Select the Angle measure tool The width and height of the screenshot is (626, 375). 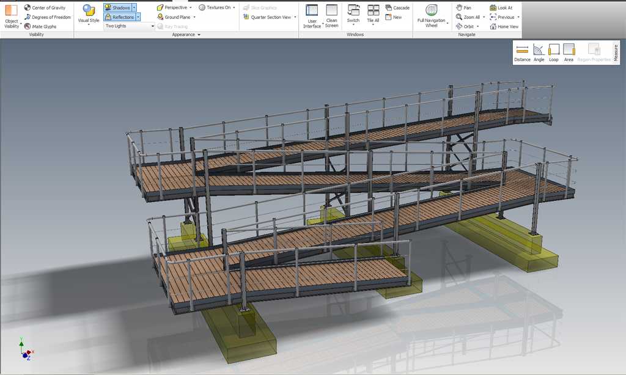(539, 53)
